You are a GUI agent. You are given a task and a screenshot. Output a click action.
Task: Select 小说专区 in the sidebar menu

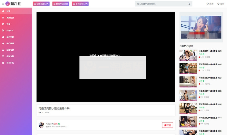click(x=10, y=56)
